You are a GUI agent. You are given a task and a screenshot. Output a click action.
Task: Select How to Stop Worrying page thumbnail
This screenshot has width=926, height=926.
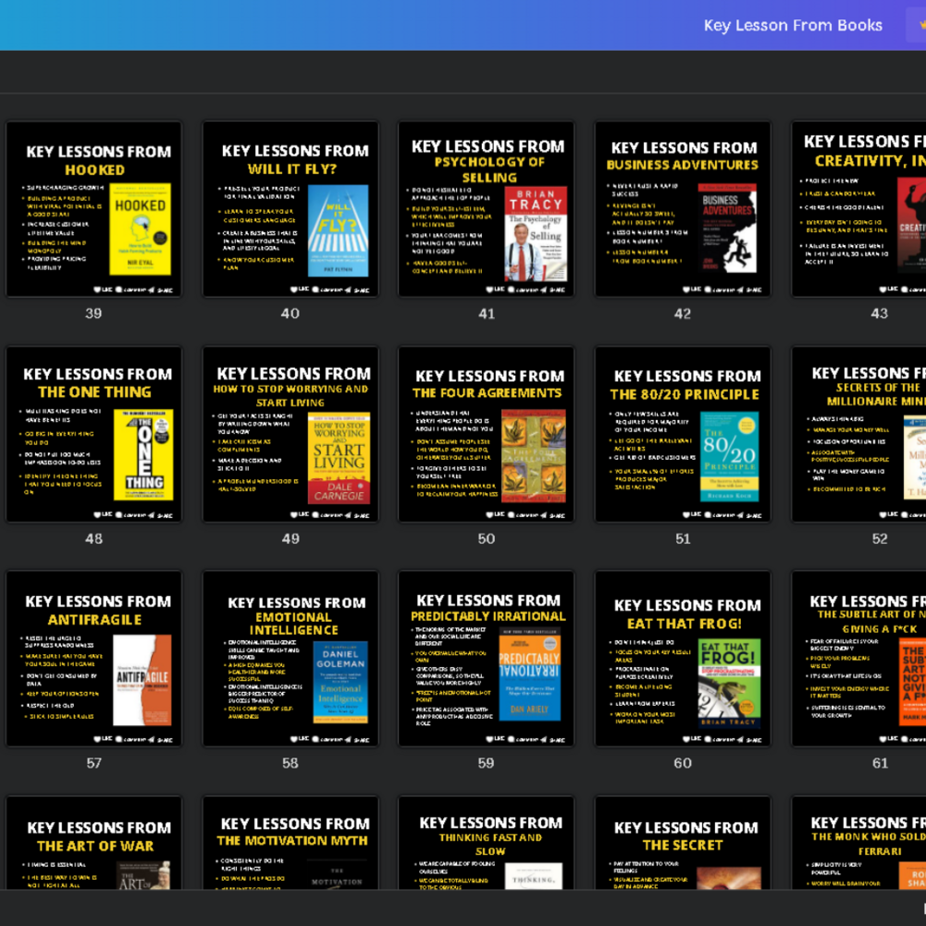290,434
